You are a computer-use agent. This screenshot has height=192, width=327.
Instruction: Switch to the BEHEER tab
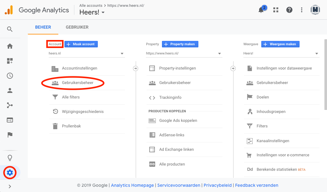coord(43,27)
